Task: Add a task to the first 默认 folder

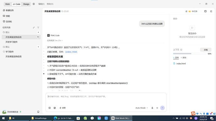Action: (x=38, y=32)
